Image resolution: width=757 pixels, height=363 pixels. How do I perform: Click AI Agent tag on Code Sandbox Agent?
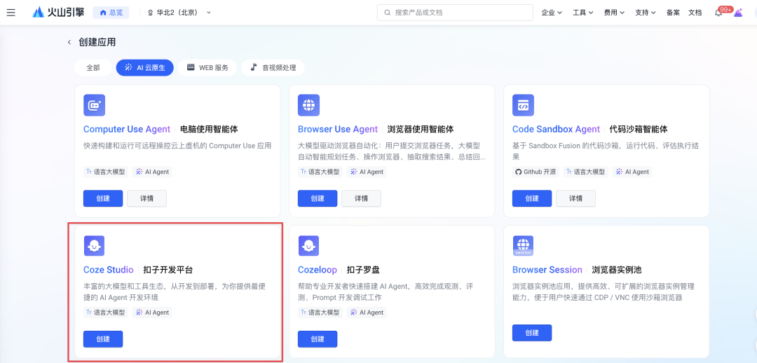pyautogui.click(x=632, y=172)
